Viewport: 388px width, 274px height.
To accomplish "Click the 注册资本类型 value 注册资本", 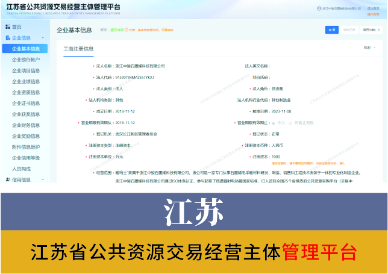I will pos(123,145).
